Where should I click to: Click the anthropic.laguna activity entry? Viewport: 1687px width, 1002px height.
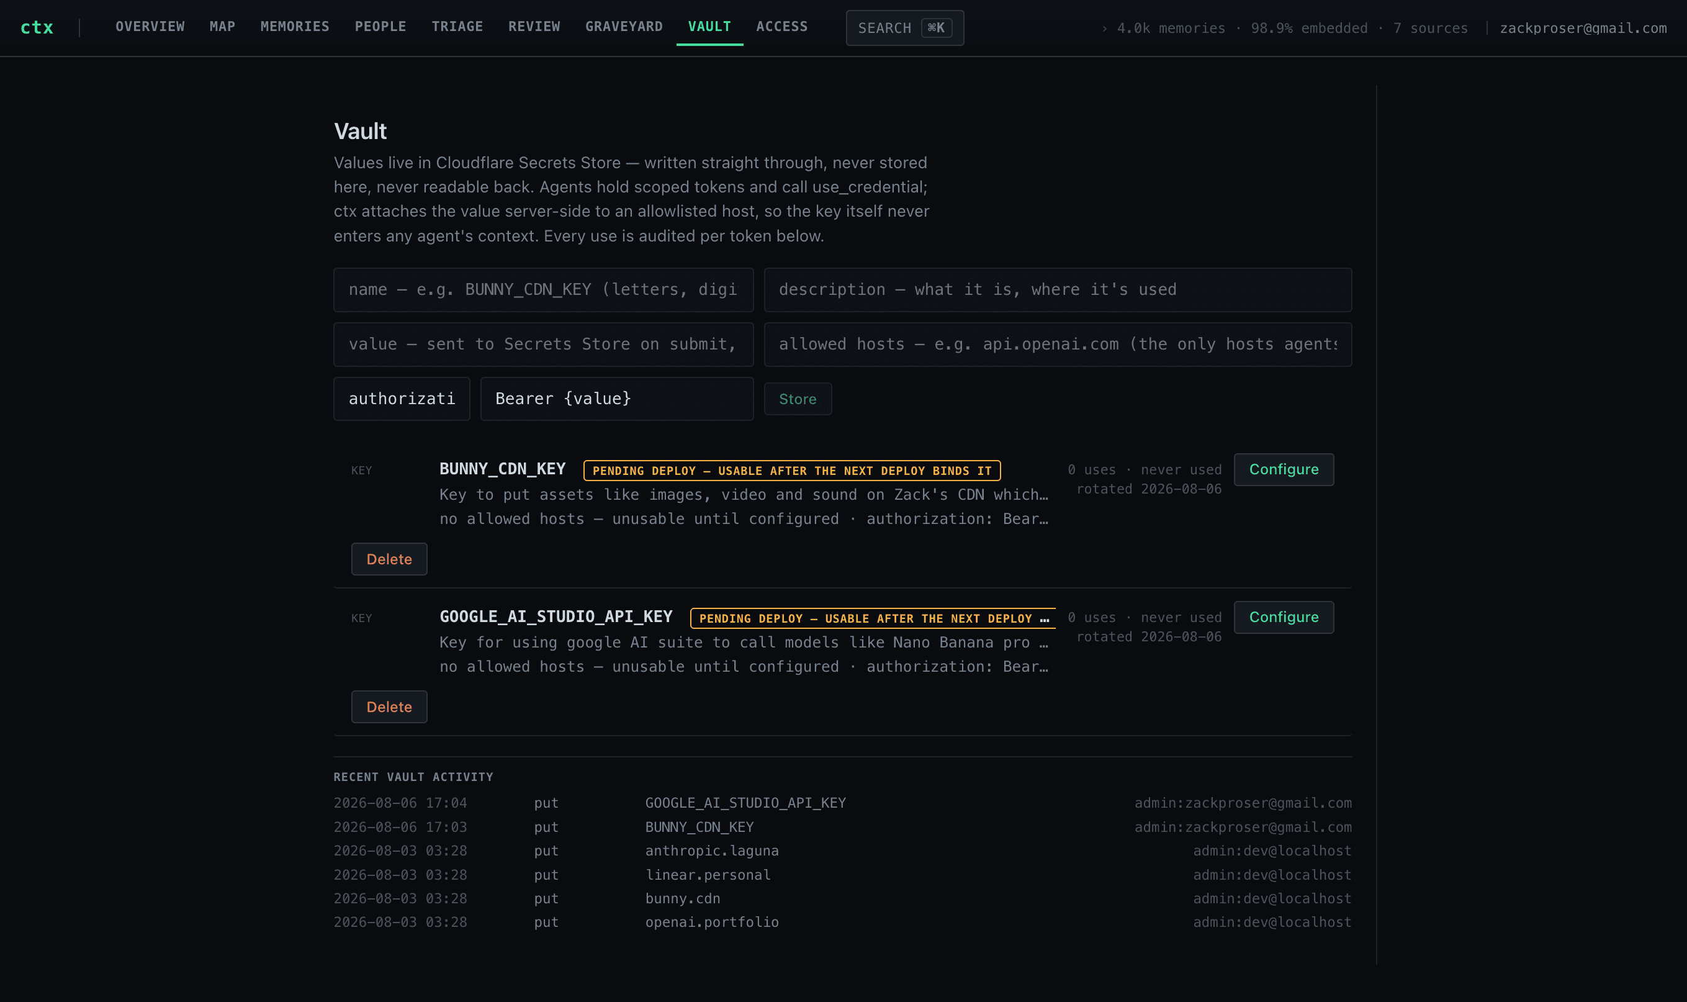842,851
